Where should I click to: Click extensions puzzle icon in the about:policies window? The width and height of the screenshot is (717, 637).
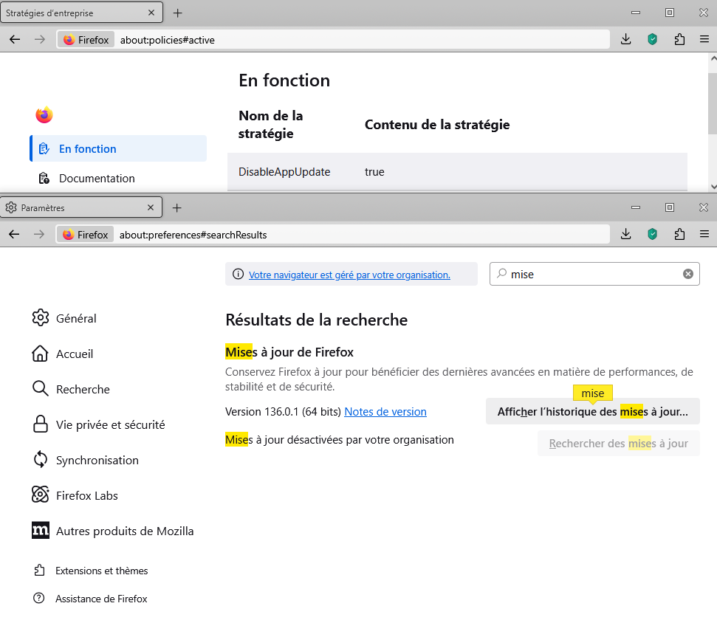pyautogui.click(x=679, y=39)
